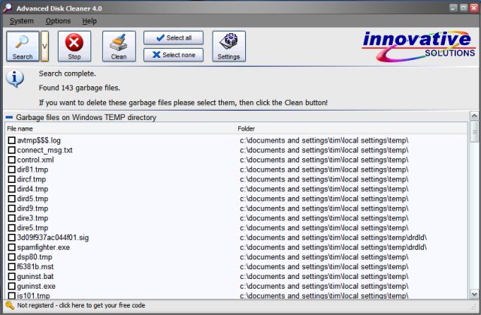Check the control.xml checkbox
Viewport: 481px width, 315px height.
tap(12, 160)
